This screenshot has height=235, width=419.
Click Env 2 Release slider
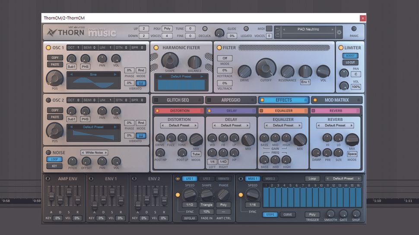[164, 196]
